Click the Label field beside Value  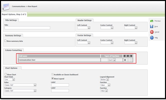pyautogui.click(x=60, y=85)
